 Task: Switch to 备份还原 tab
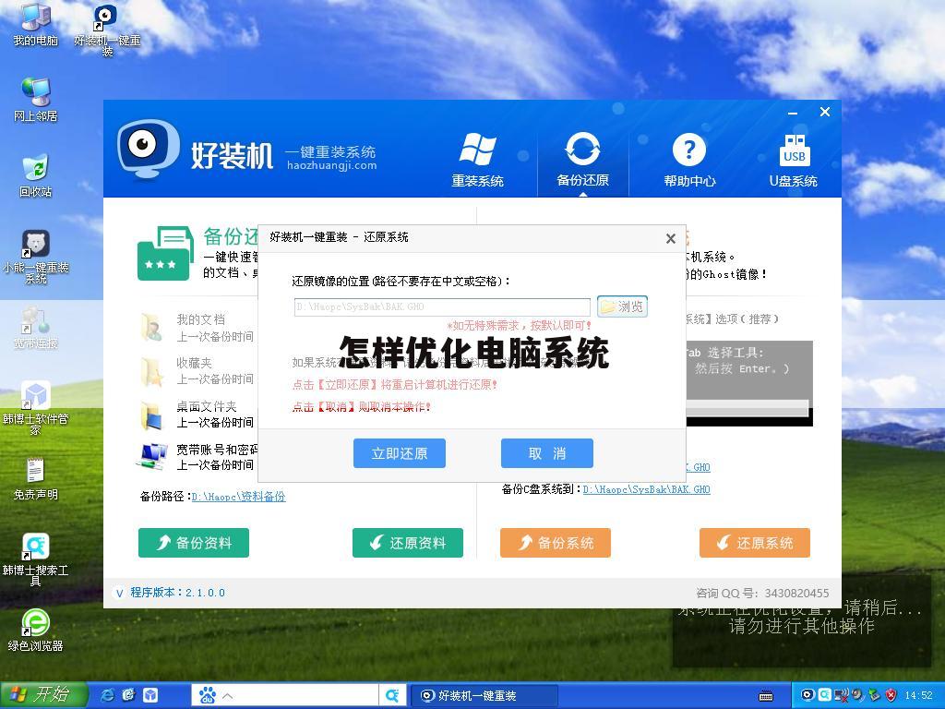(582, 160)
